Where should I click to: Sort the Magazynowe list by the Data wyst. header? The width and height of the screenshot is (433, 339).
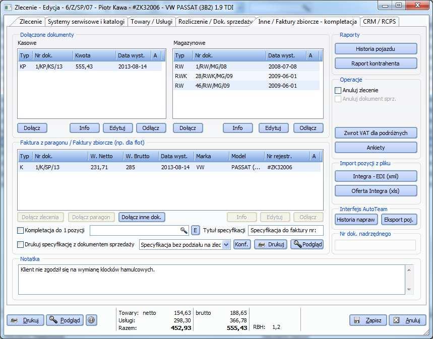286,55
